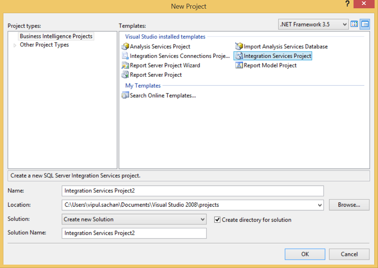Open the Solution dropdown showing Create new Solution
378x268 pixels.
click(x=203, y=219)
